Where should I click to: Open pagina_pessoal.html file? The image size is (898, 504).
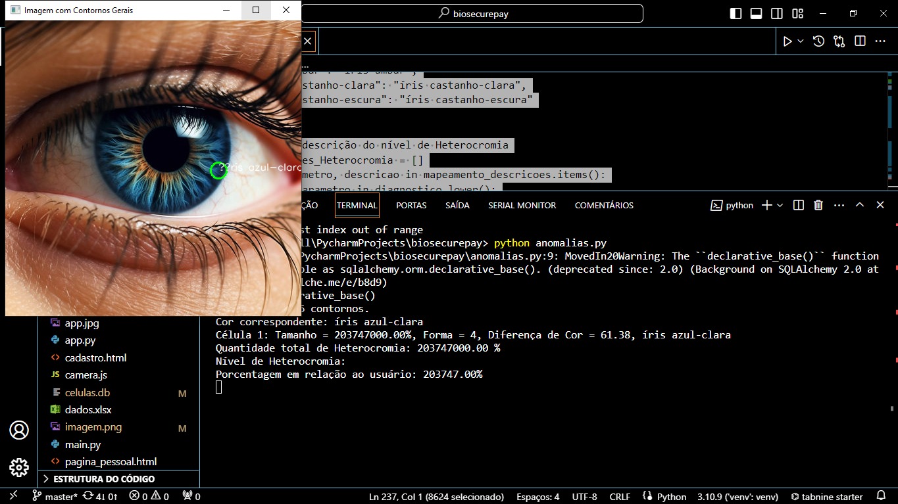click(x=118, y=461)
